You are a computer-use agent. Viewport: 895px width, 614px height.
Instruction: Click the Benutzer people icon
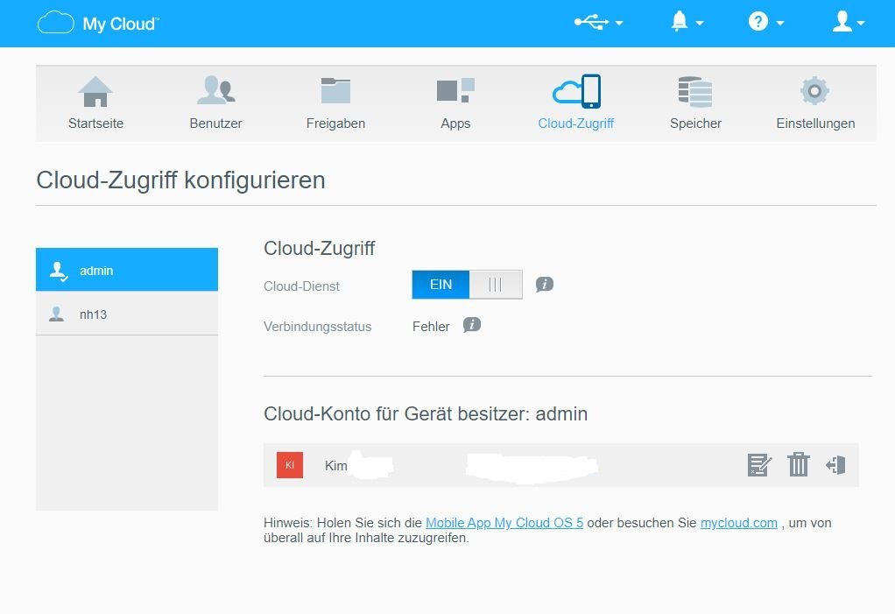coord(215,90)
